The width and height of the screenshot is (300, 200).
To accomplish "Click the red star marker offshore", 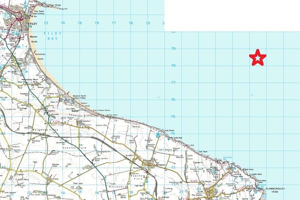I will pos(258,58).
